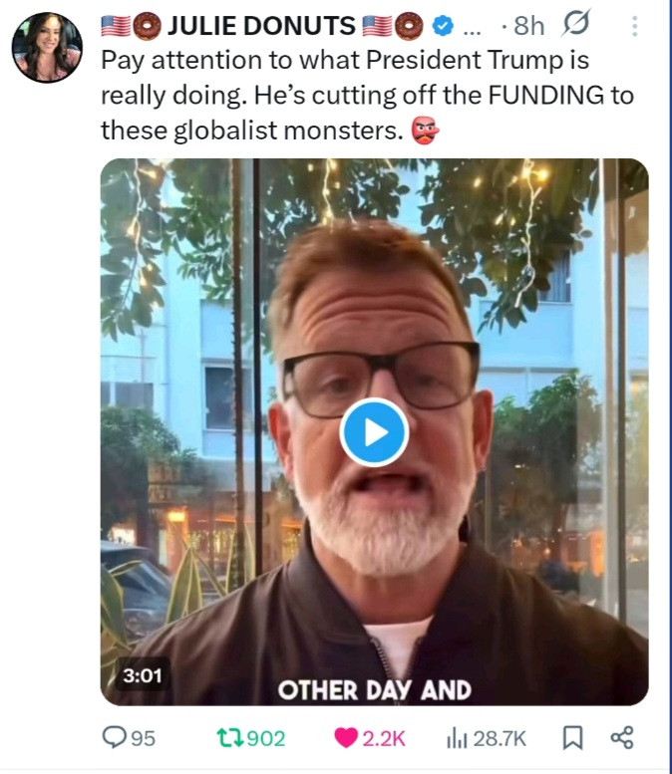
Task: Like the post with the heart icon
Action: [x=347, y=737]
